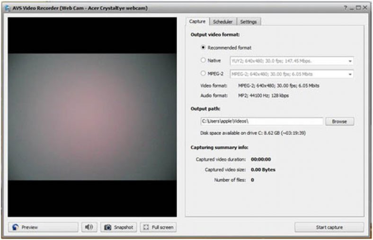Minimize the AVS Video Recorder window
373x240 pixels.
point(352,8)
